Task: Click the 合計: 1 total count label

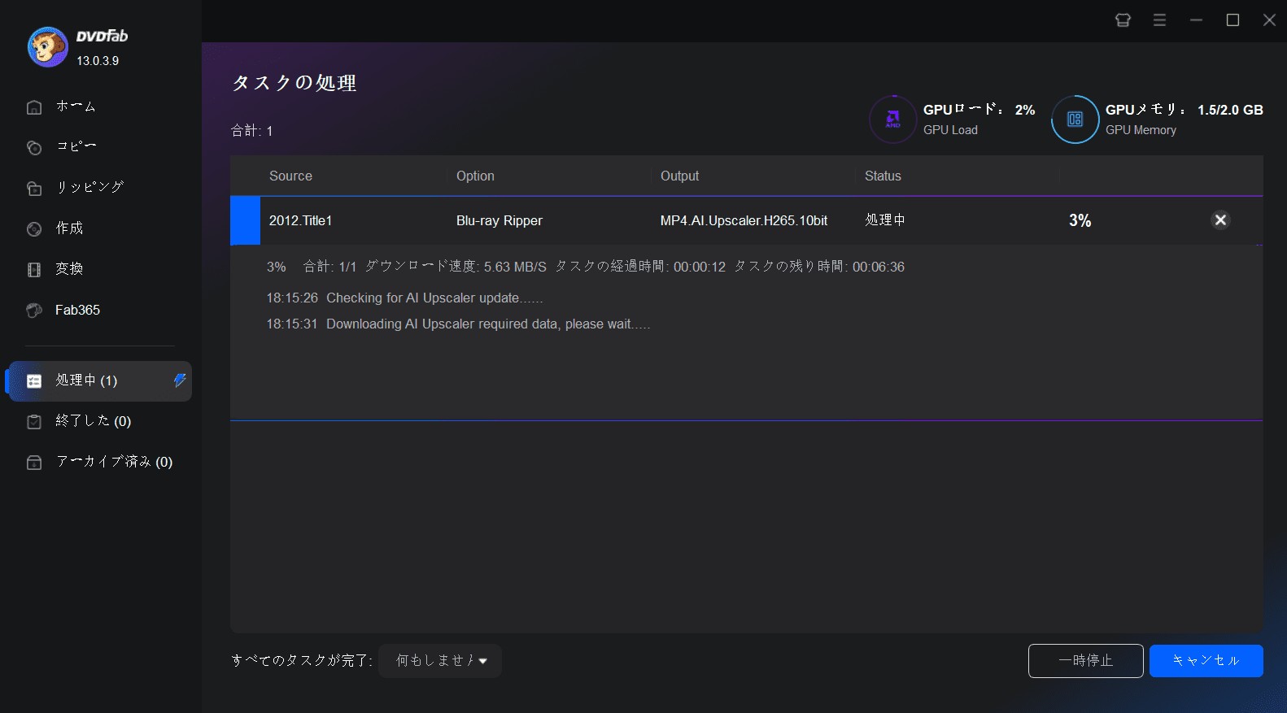Action: [x=252, y=131]
